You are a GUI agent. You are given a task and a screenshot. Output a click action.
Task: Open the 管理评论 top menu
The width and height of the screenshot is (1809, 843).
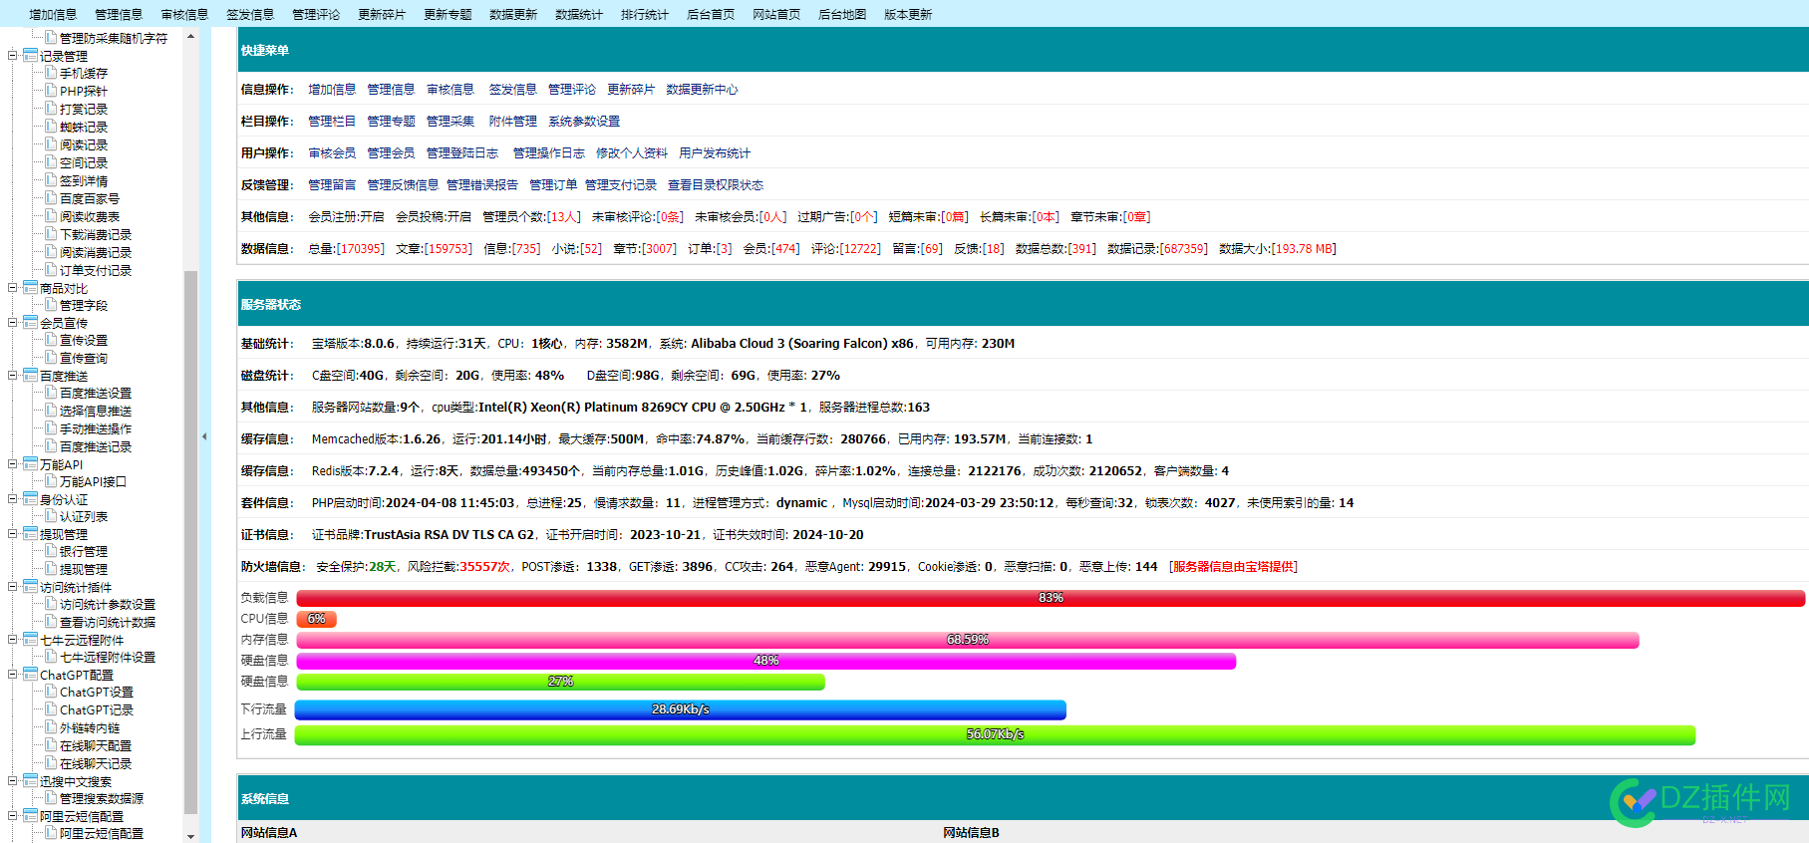point(316,14)
